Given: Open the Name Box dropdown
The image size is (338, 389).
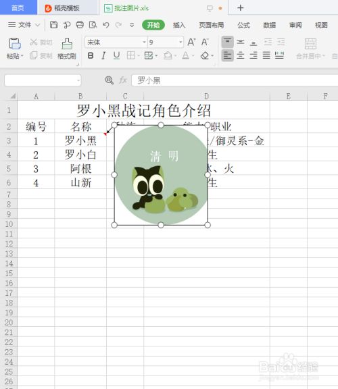Looking at the screenshot, I should pos(78,80).
